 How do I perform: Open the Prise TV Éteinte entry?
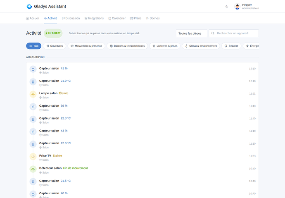[x=142, y=157]
